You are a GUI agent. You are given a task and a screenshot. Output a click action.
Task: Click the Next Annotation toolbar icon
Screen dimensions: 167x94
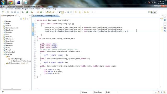[x=75, y=12]
